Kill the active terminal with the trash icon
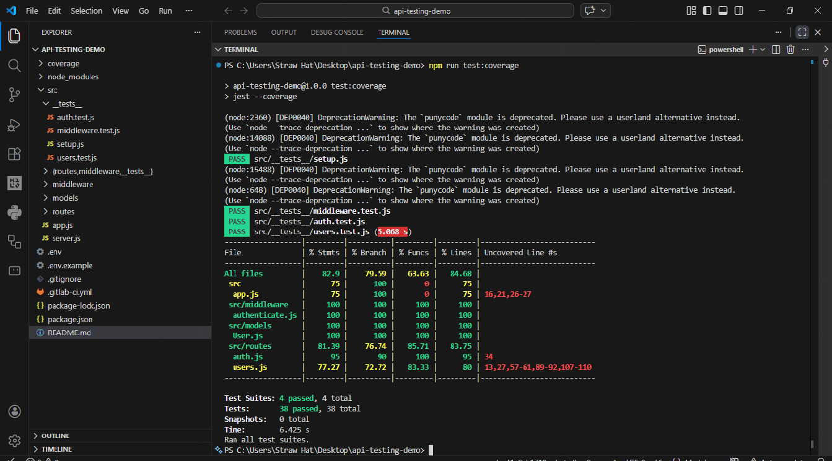 click(x=790, y=49)
